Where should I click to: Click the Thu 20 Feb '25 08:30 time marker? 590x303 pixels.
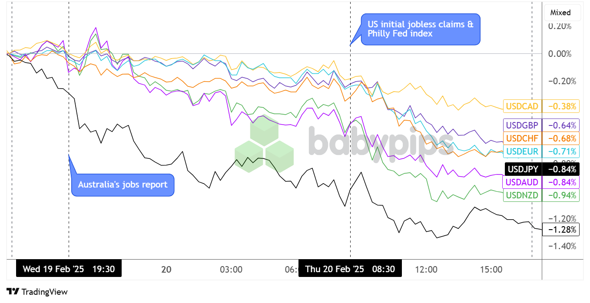(350, 269)
